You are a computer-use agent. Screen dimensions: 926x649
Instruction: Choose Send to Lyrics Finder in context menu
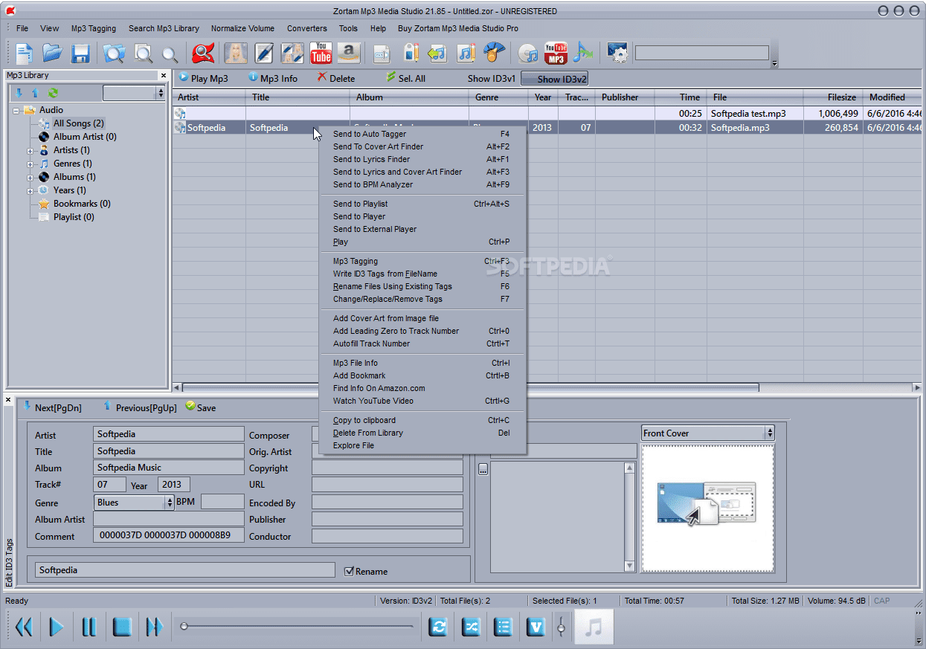tap(422, 159)
